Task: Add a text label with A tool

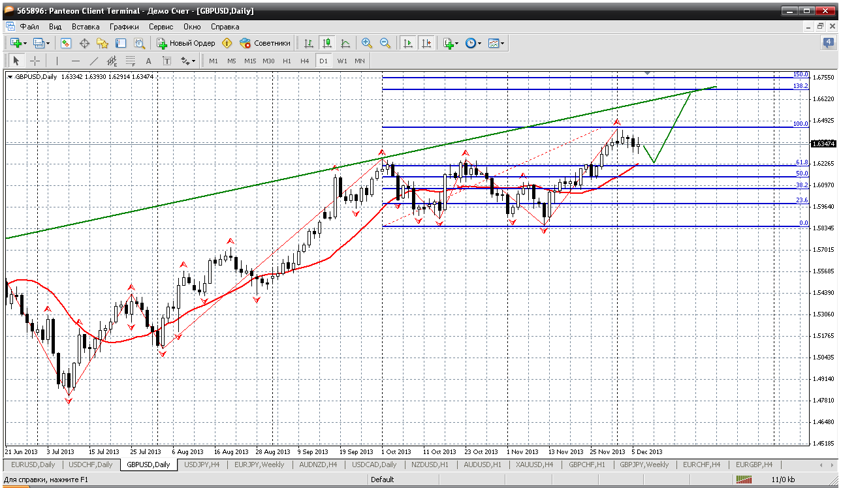Action: coord(148,61)
